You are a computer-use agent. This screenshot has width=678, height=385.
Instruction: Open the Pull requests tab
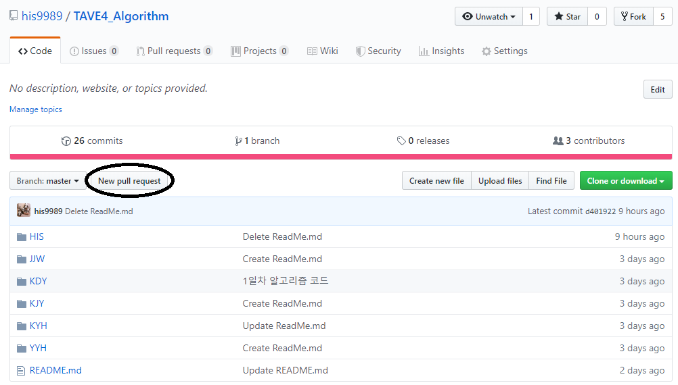(175, 51)
